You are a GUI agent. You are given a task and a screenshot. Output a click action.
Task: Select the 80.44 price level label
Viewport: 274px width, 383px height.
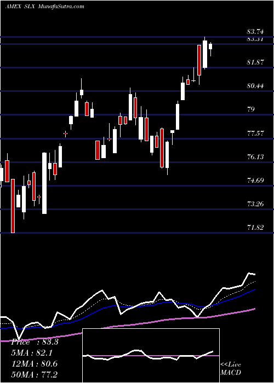[x=255, y=86]
